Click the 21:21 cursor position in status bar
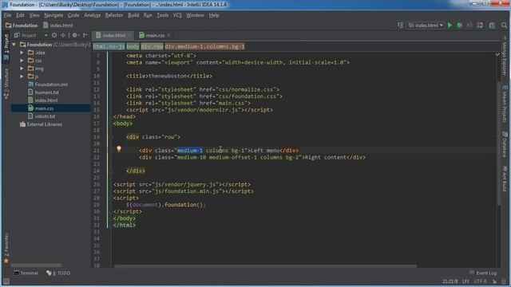 (450, 281)
